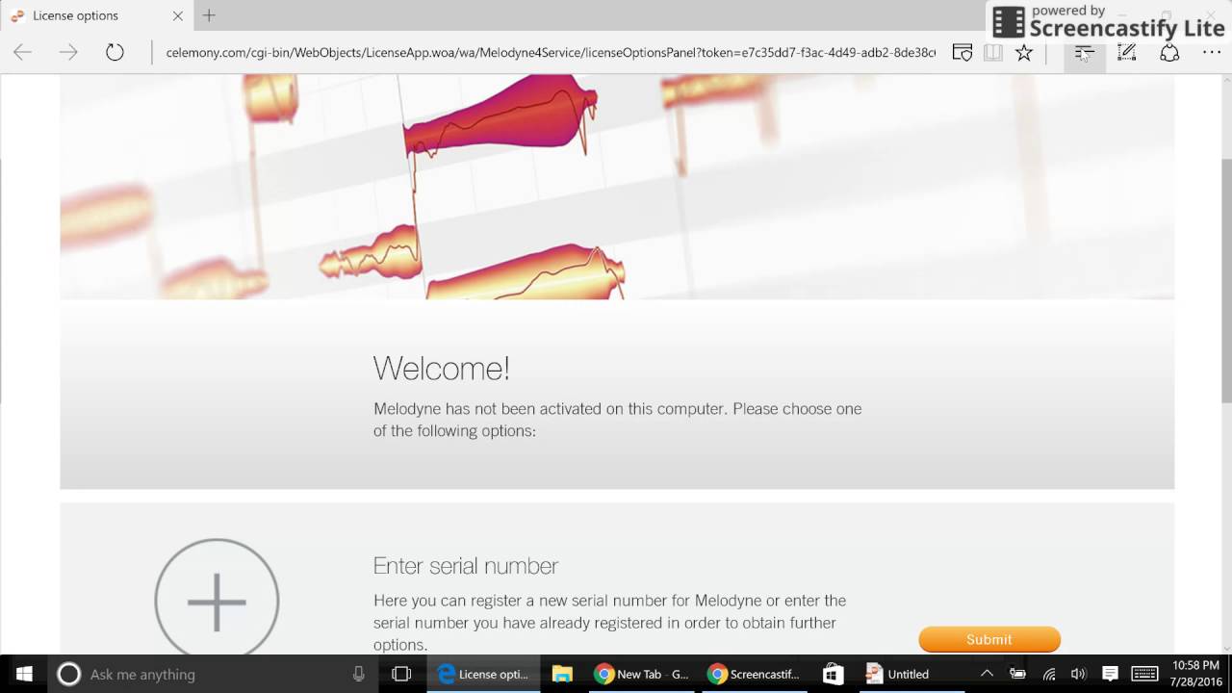Click the page vertical scrollbar thumb
Image resolution: width=1232 pixels, height=693 pixels.
coord(1226,279)
